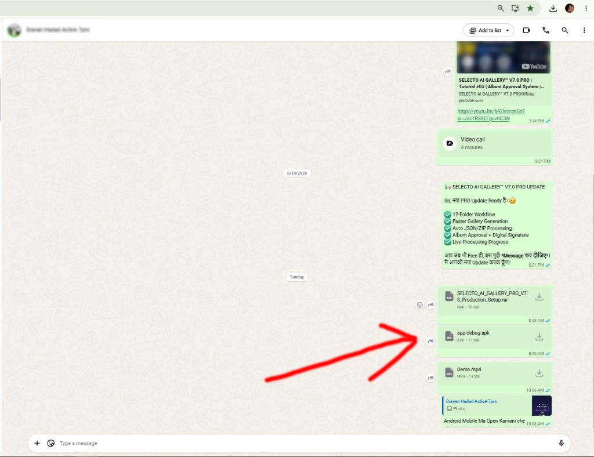Forward the Demo.mp4 message

[x=431, y=378]
